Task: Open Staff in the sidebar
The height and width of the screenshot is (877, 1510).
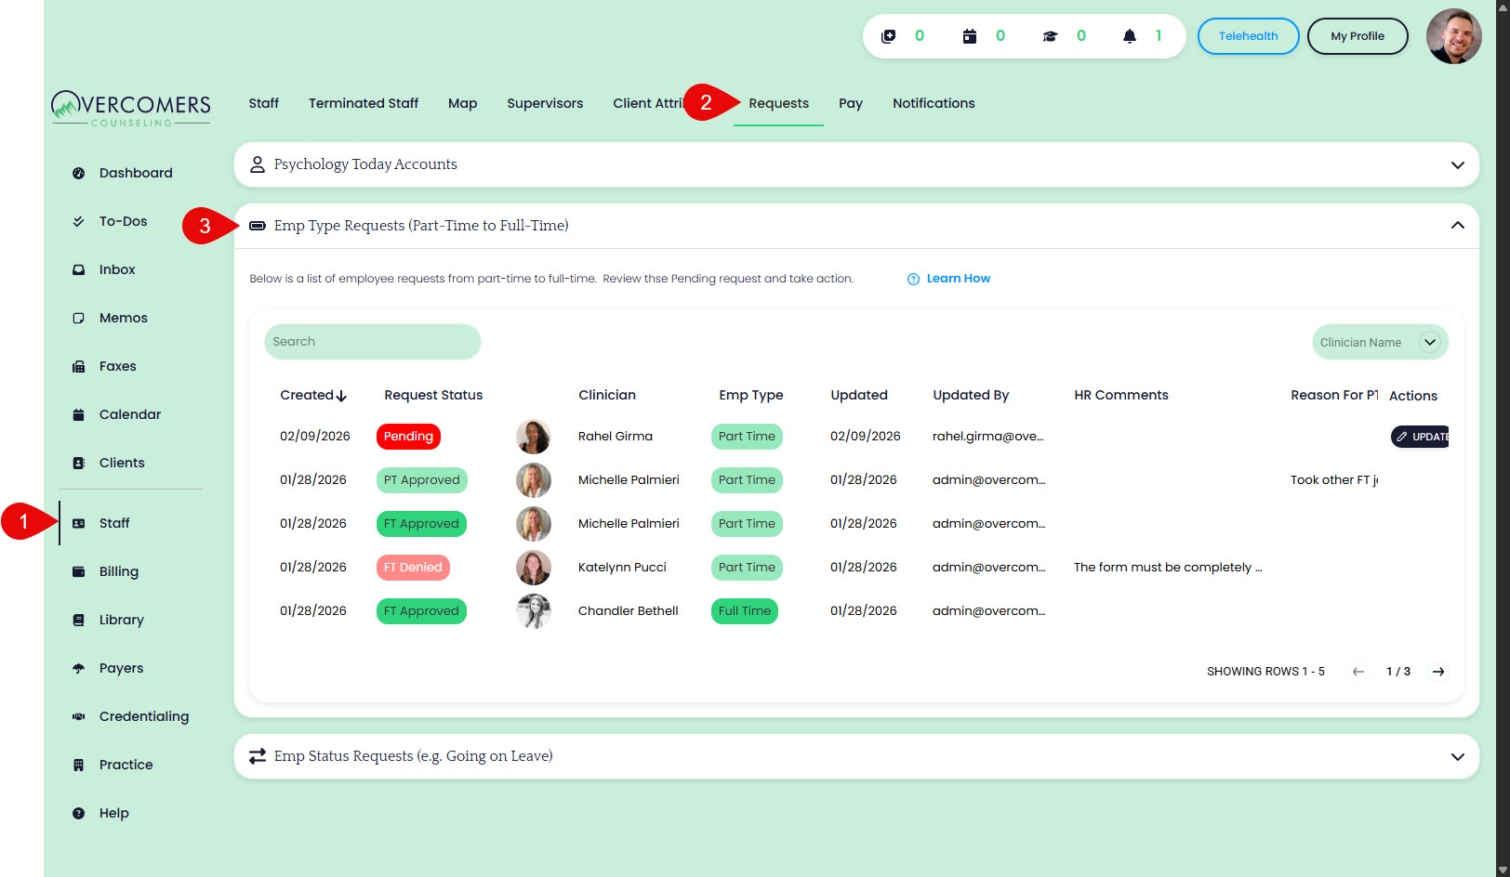Action: pos(113,523)
